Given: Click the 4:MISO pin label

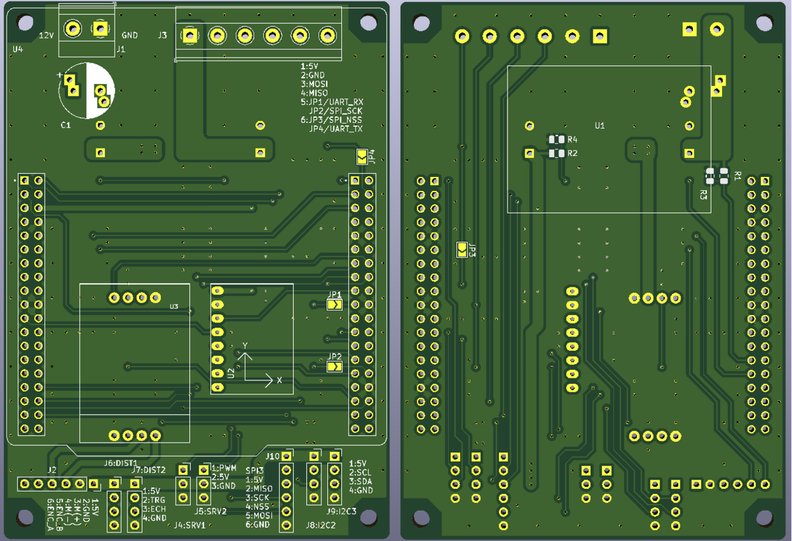Looking at the screenshot, I should tap(314, 93).
